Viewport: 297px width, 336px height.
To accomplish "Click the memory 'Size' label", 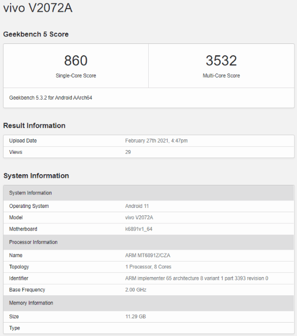I will tap(14, 317).
